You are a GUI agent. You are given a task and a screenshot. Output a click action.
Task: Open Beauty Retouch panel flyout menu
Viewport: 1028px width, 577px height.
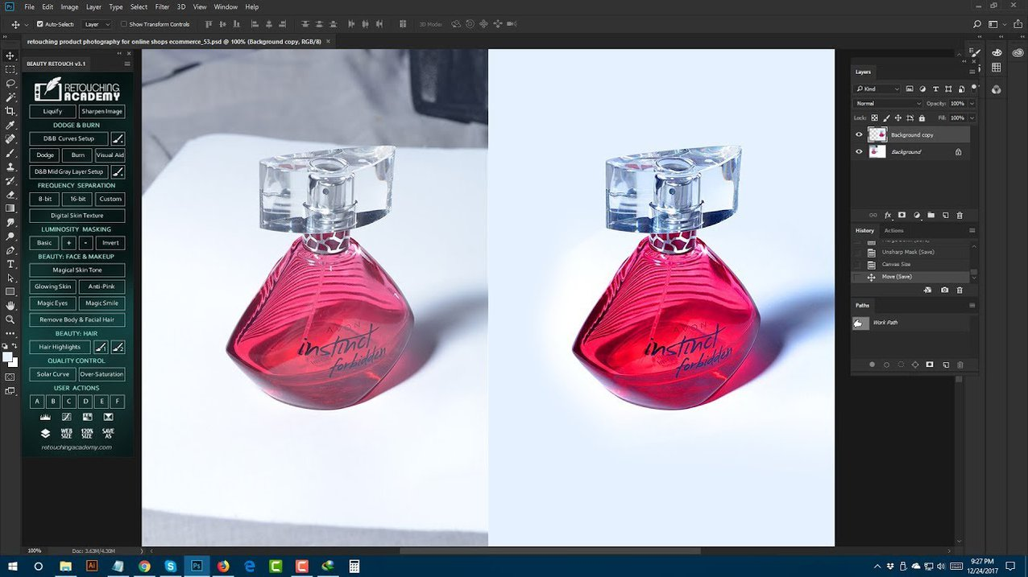click(127, 64)
